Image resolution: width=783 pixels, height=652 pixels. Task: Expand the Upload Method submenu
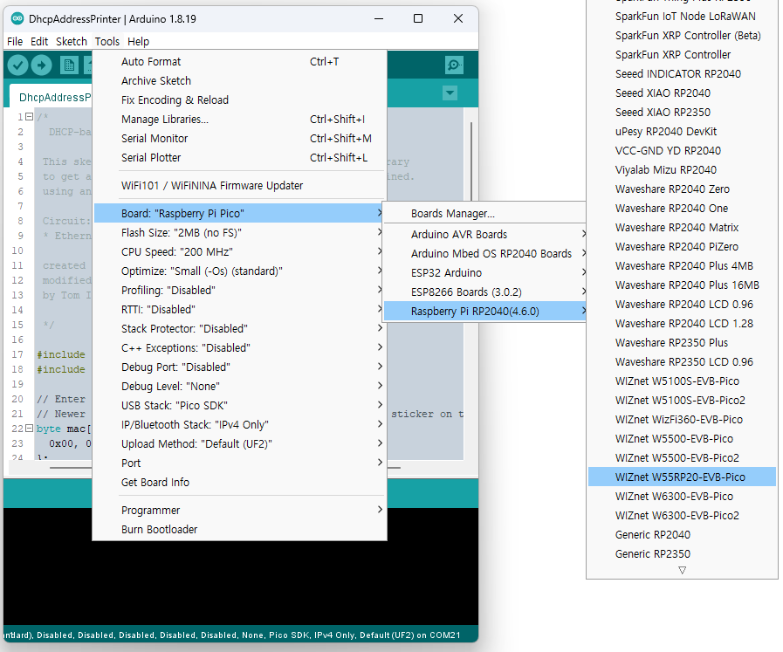tap(240, 444)
